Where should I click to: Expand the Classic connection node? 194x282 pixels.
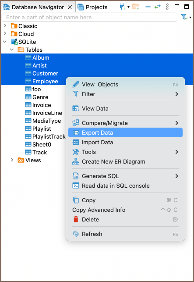(x=5, y=26)
